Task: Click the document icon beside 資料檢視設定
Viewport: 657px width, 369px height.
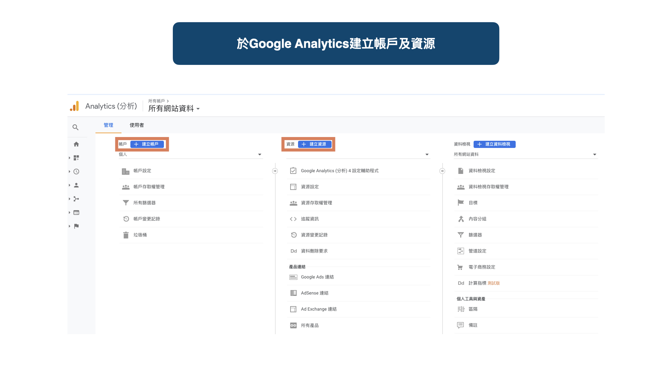Action: coord(461,171)
